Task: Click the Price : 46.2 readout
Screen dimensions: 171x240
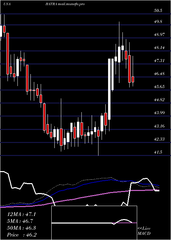Action: (21, 235)
